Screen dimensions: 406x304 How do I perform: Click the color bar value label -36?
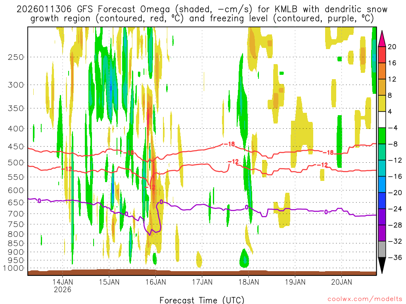click(395, 257)
